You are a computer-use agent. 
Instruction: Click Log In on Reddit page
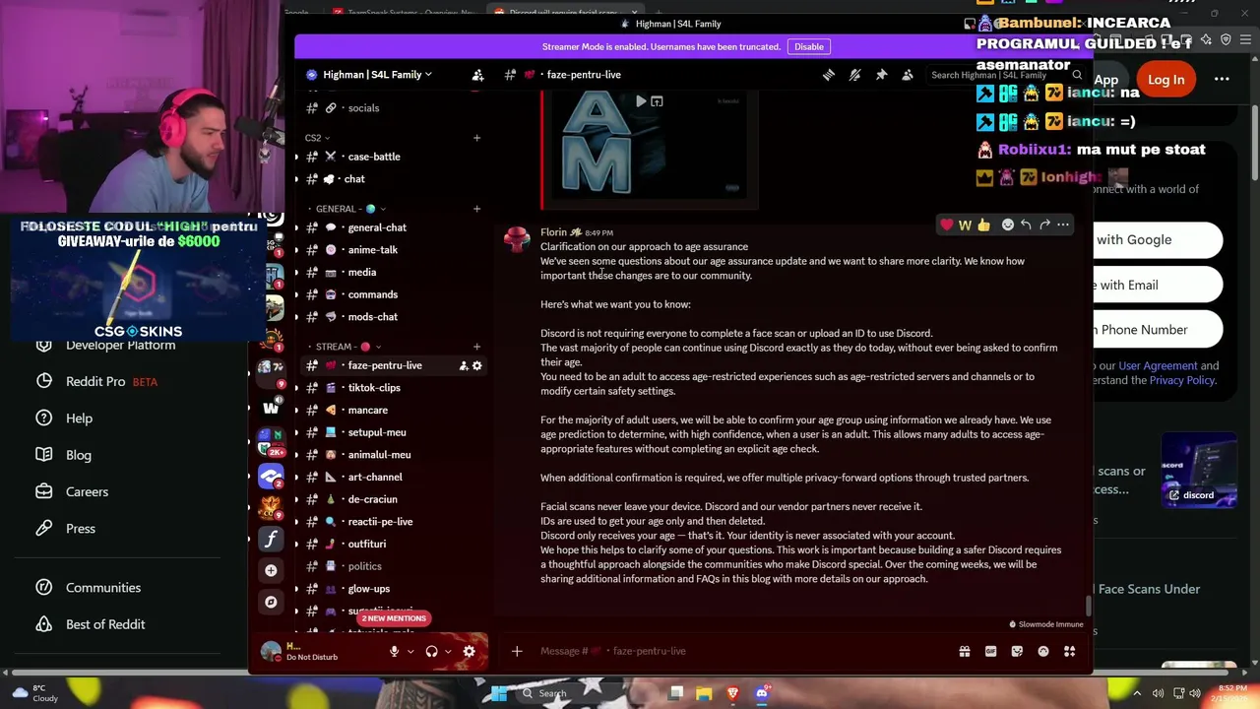(x=1165, y=80)
